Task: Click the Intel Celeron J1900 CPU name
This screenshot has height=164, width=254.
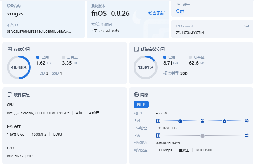Action: 38,113
